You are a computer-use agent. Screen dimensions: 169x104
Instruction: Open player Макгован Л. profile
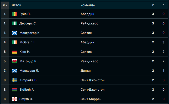pos(29,71)
